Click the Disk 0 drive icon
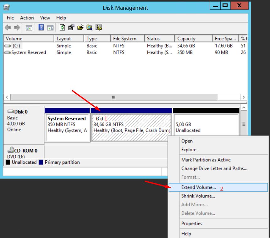 (x=10, y=111)
